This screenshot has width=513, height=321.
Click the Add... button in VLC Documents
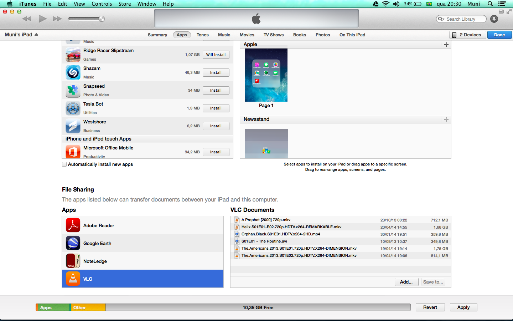click(406, 282)
